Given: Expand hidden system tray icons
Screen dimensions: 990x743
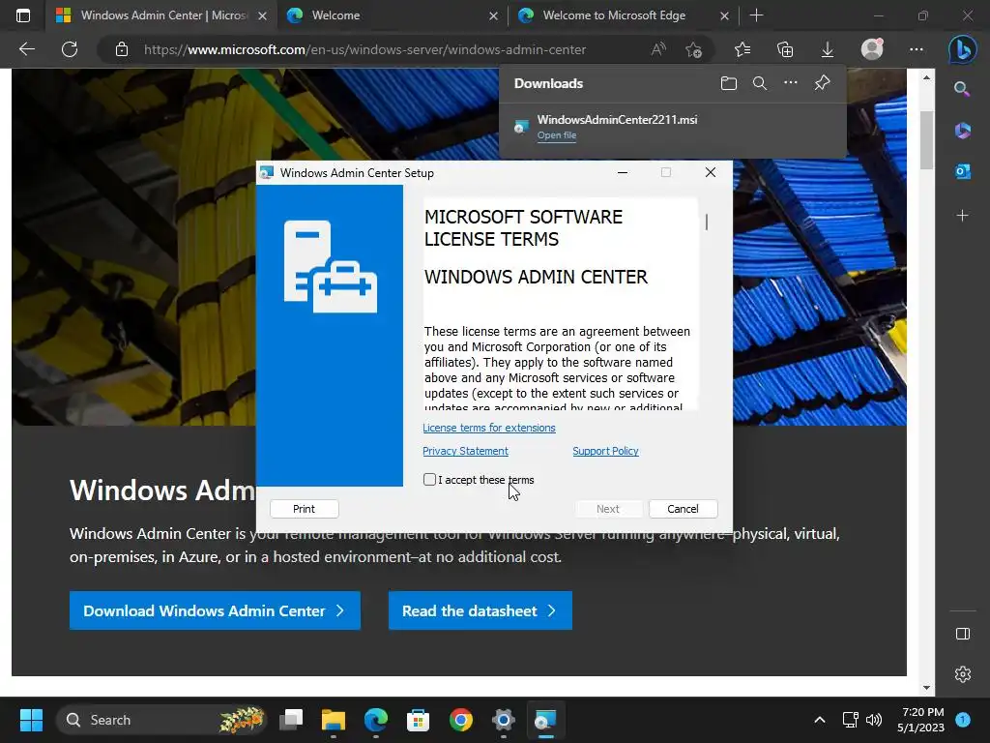Looking at the screenshot, I should coord(820,720).
